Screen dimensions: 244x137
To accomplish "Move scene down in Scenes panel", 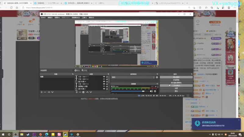I will click(52, 92).
